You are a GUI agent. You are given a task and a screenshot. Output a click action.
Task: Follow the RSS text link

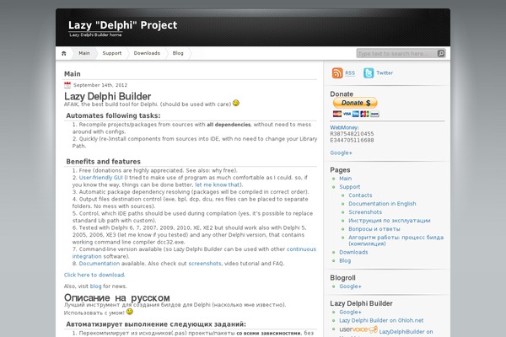tap(350, 73)
